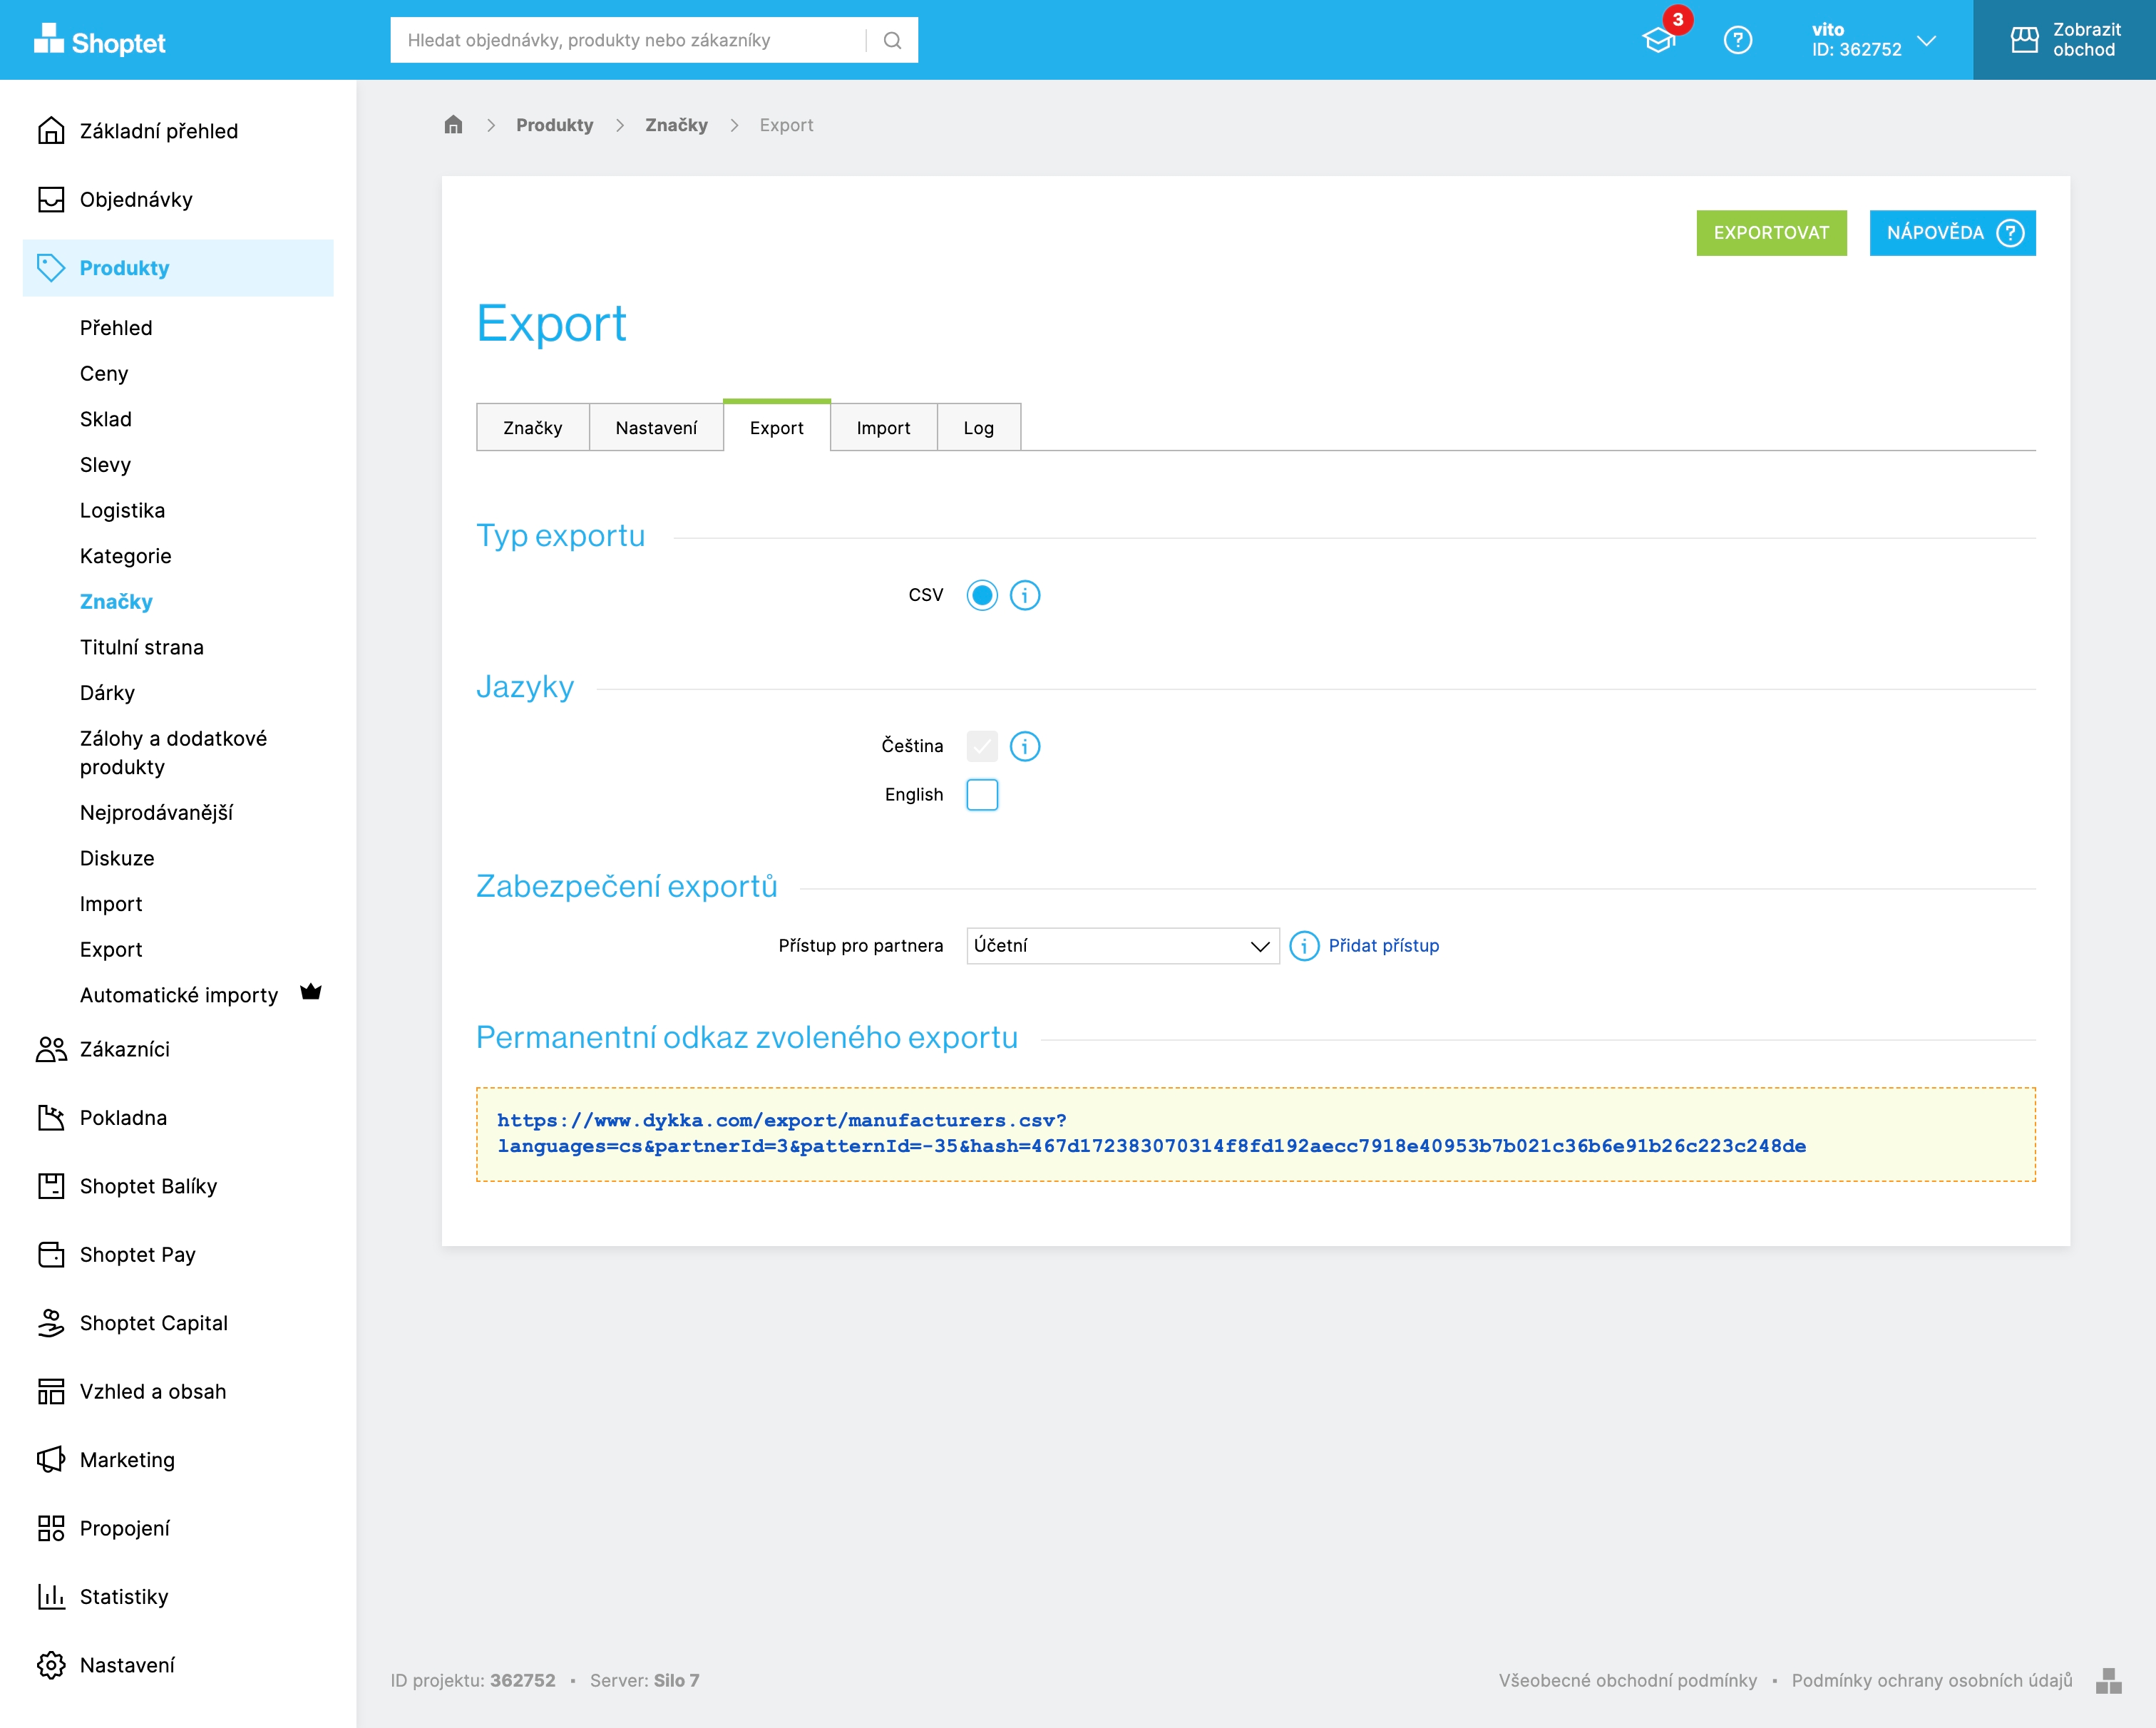Open Zobrazit obchod storefront
The image size is (2156, 1728).
pos(2064,40)
